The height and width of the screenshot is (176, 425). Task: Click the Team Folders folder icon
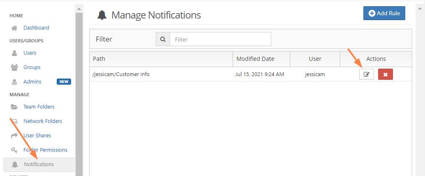[x=14, y=107]
